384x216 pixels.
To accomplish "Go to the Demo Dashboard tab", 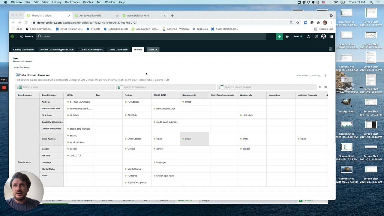I will pyautogui.click(x=118, y=49).
